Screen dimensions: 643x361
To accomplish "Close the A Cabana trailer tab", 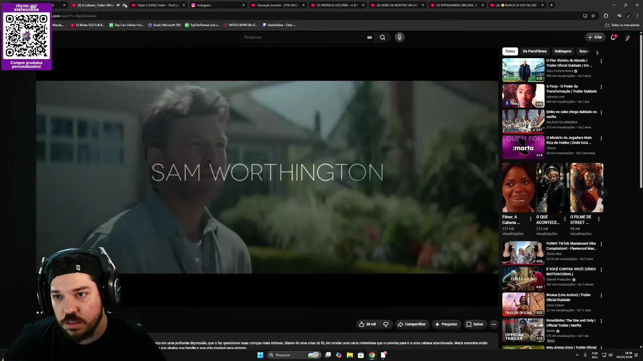I will click(x=124, y=5).
